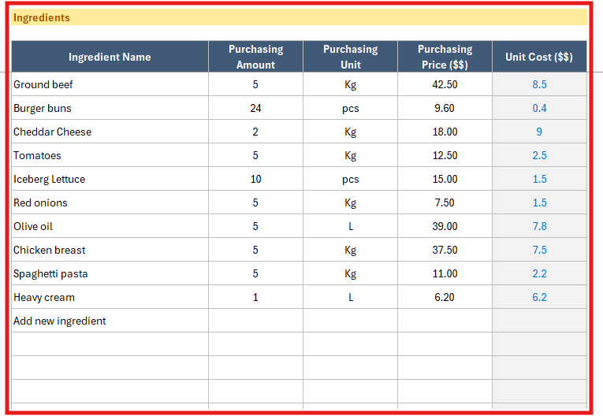
Task: Select the Iceberg Lettuce name cell
Action: point(110,179)
